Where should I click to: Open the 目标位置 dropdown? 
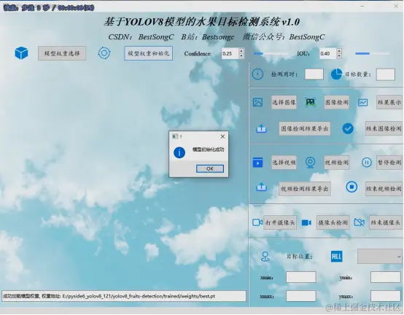[380, 257]
